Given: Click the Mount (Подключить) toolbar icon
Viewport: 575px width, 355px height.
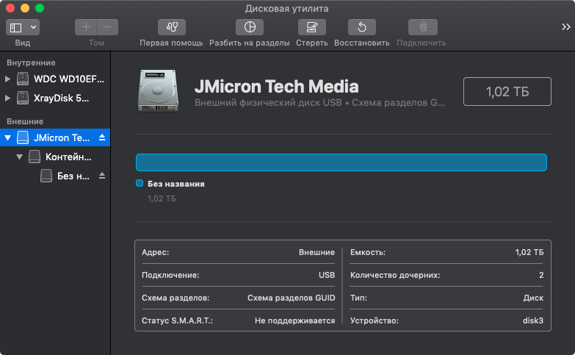Looking at the screenshot, I should [422, 27].
